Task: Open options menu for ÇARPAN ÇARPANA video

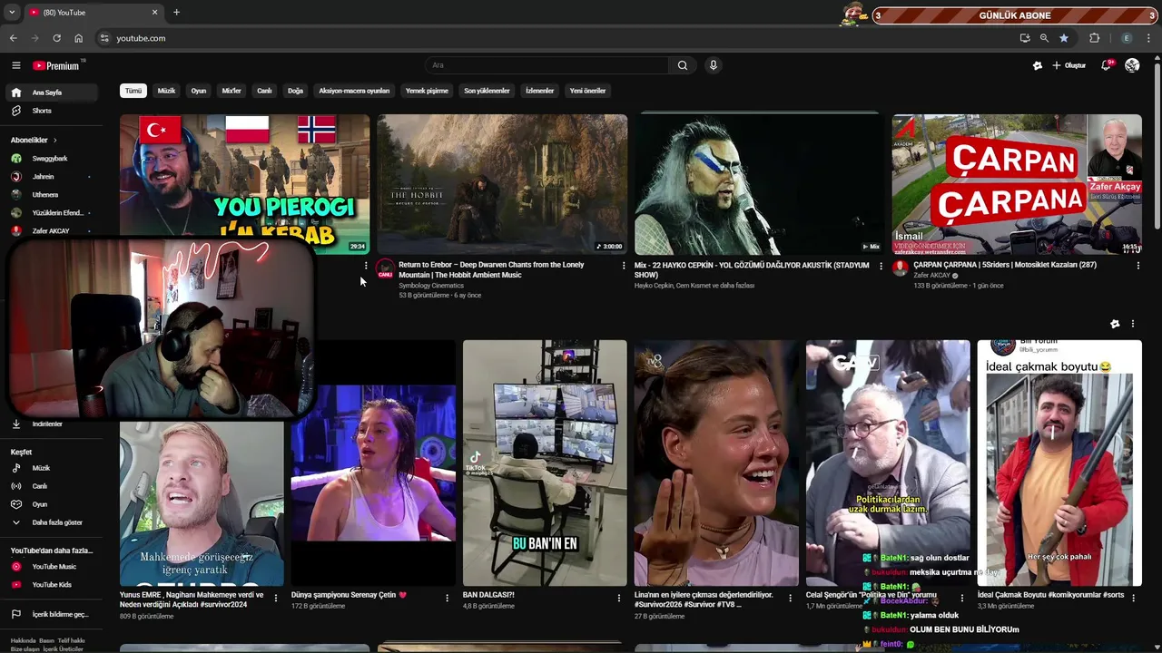Action: click(x=1137, y=266)
